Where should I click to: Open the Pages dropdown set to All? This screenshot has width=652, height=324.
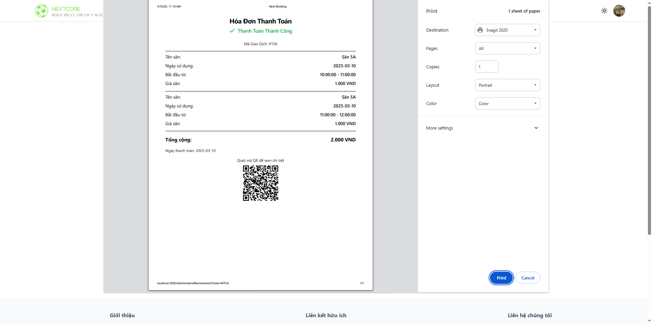click(507, 49)
